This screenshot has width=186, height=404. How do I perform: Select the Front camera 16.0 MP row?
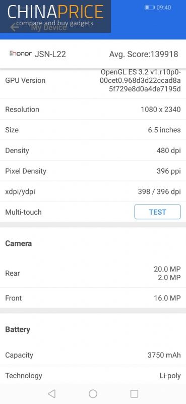point(93,298)
